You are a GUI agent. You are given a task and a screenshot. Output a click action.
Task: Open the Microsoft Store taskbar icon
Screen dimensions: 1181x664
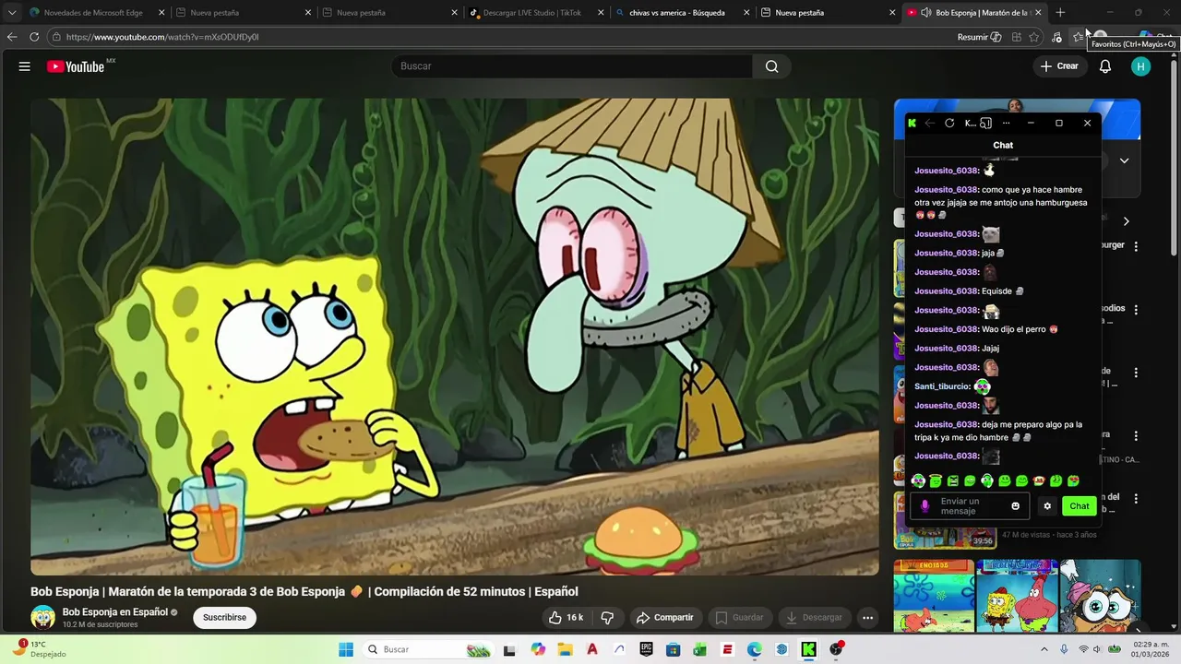click(674, 649)
